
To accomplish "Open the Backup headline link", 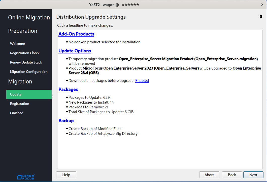I will tap(66, 121).
